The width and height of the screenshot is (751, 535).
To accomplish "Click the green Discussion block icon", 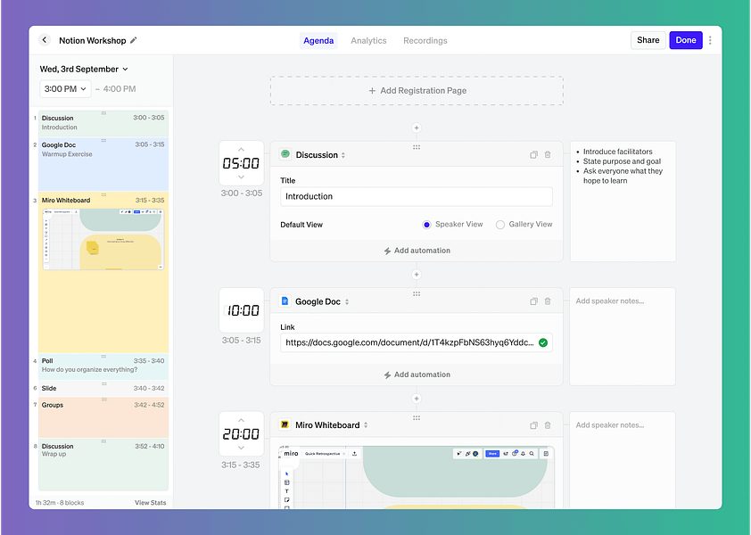I will (x=285, y=154).
